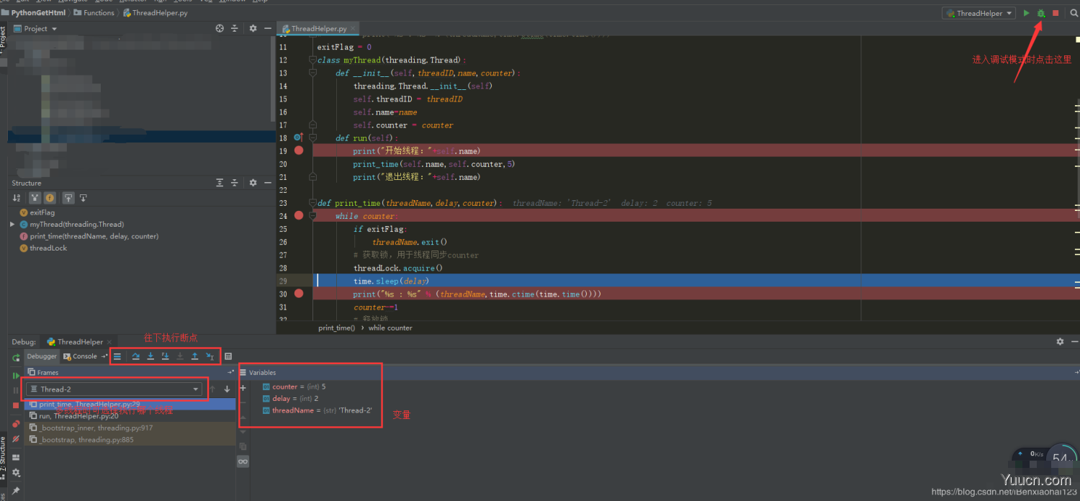Select the threadName variable in Variables
The height and width of the screenshot is (501, 1080).
[317, 410]
